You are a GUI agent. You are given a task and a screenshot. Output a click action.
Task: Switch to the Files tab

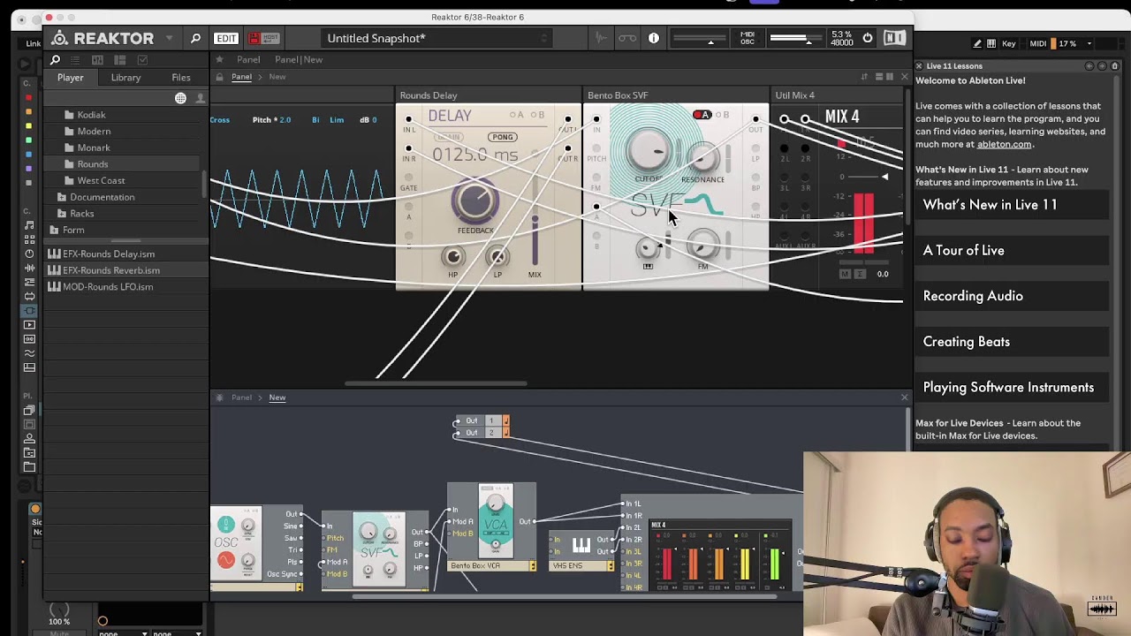181,78
